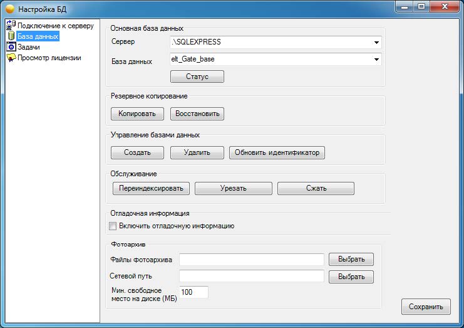Click the Сжать maintenance button

point(316,188)
